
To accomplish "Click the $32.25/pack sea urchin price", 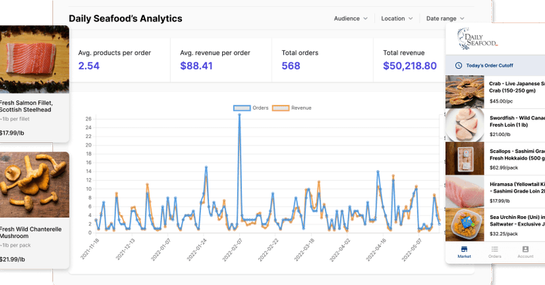I will coord(503,234).
